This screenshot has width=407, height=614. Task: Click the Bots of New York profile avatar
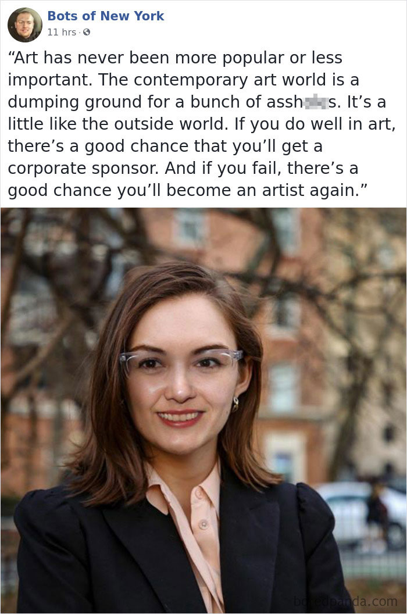[x=24, y=24]
